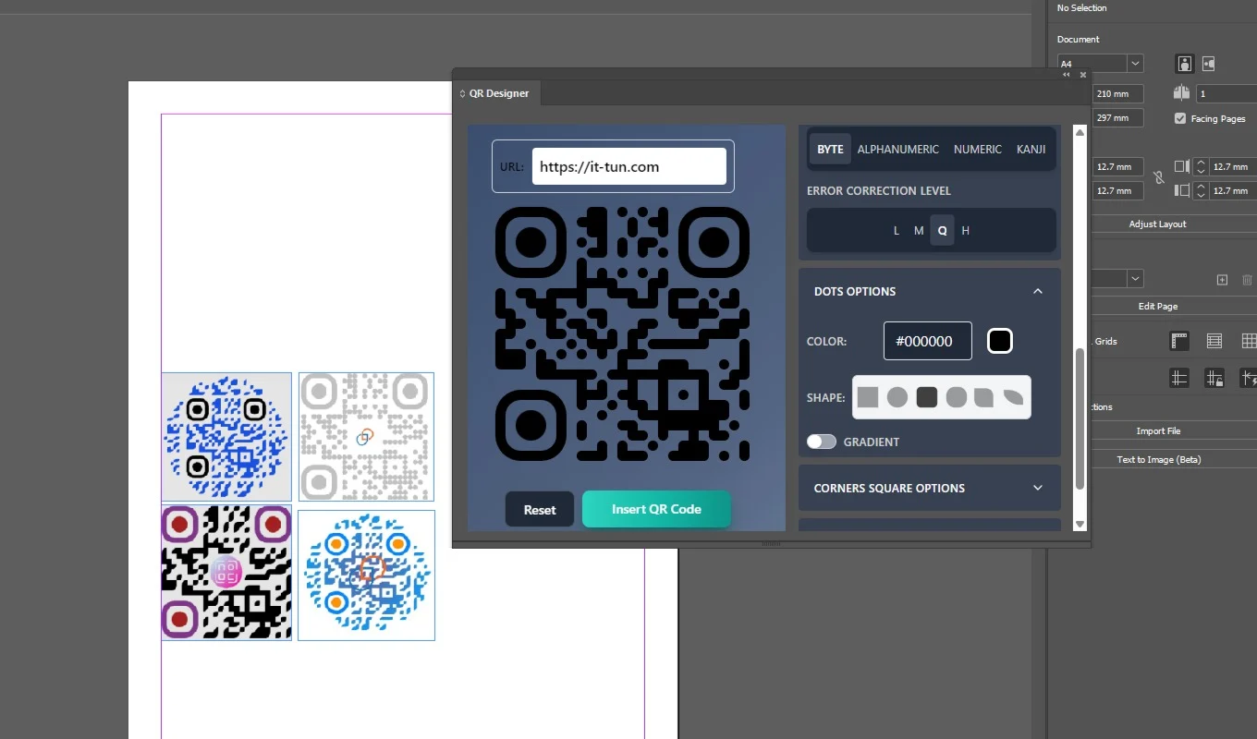Click the delete page trash icon
Screen dimensions: 1257x739
coord(1247,279)
